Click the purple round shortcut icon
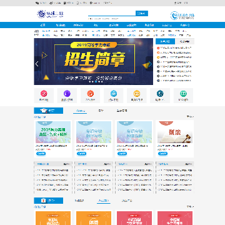Screen dimensions: 225x225 tap(67, 94)
